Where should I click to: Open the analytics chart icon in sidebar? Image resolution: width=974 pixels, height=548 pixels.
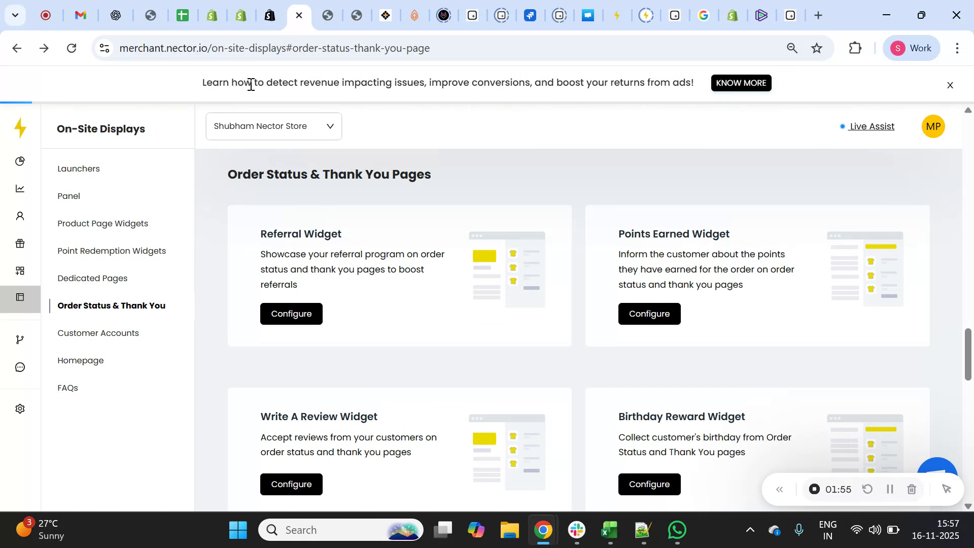[20, 189]
